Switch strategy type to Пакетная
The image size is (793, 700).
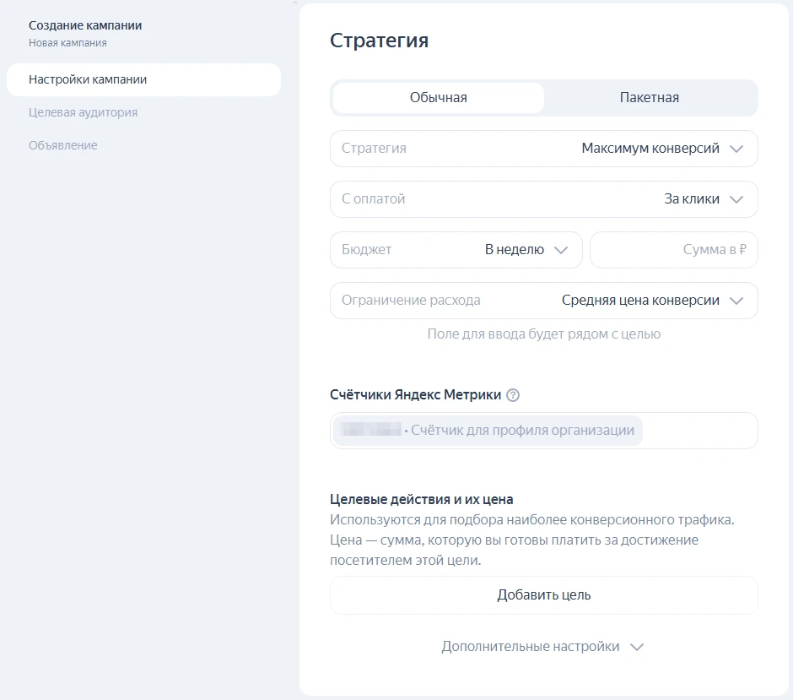point(649,98)
